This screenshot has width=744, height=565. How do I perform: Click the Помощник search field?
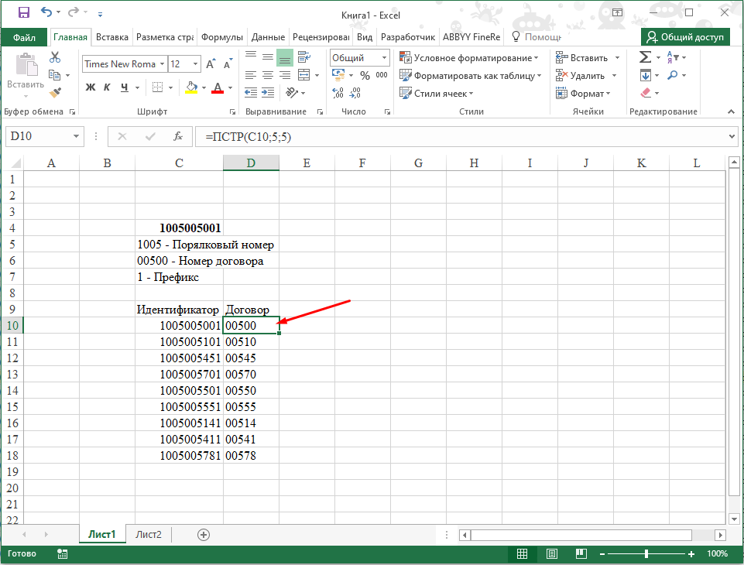(x=537, y=37)
